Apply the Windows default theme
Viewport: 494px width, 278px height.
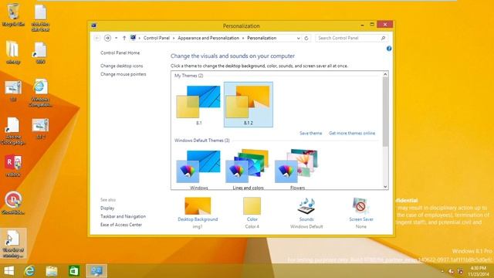[198, 170]
